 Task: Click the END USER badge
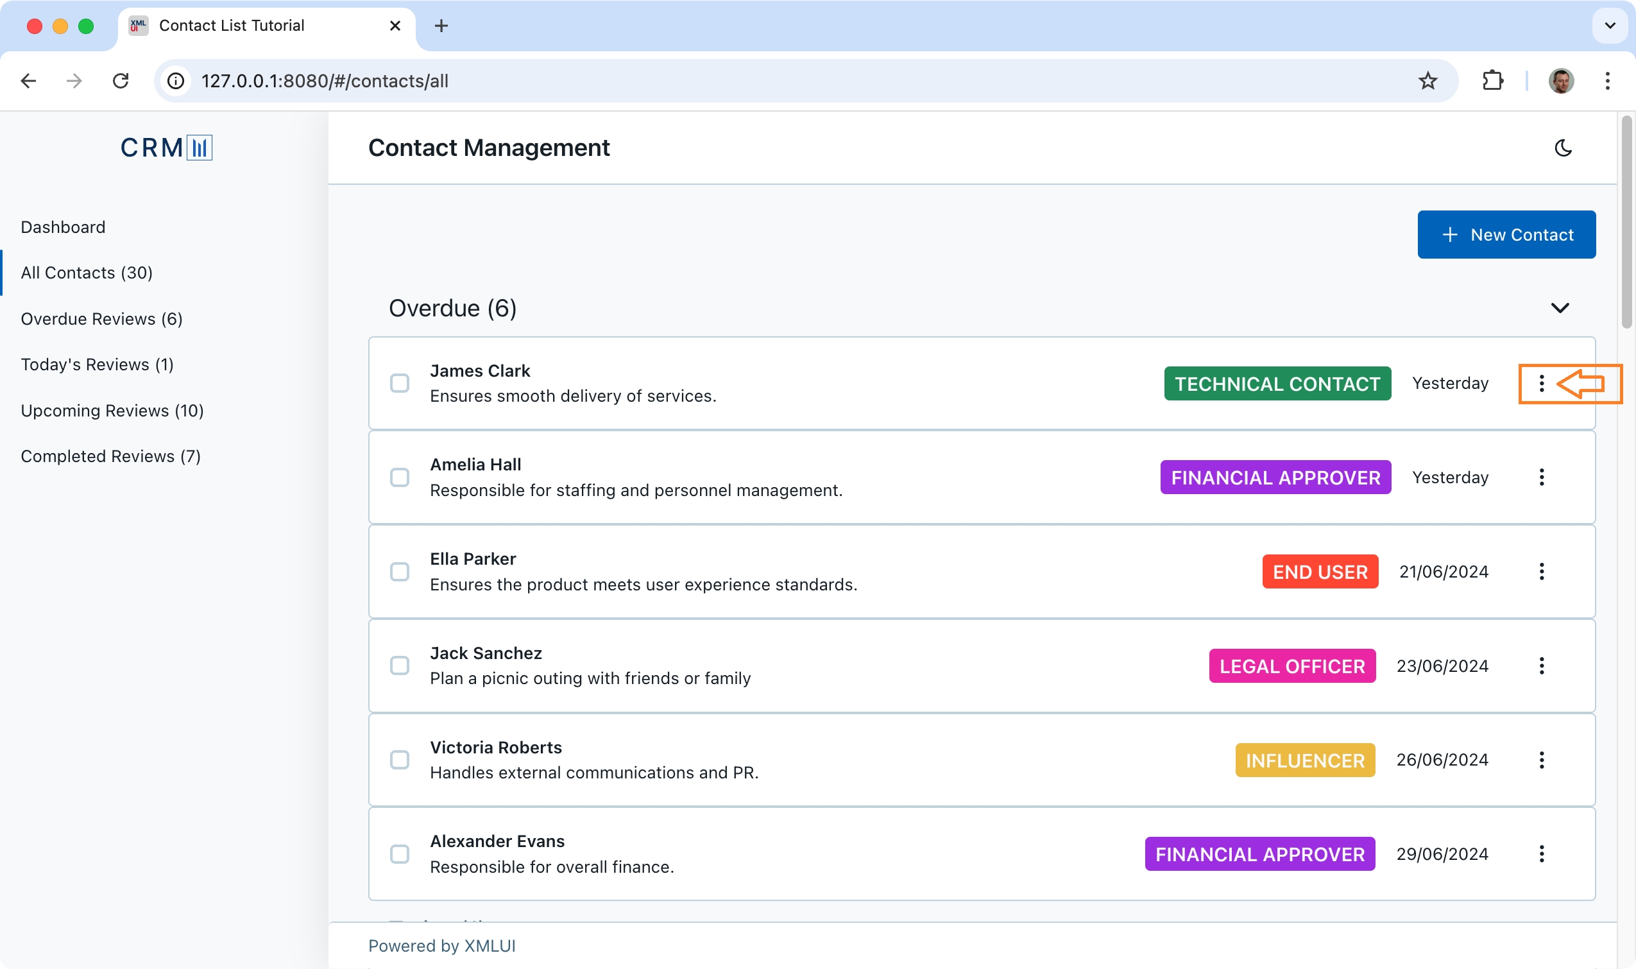(1320, 572)
